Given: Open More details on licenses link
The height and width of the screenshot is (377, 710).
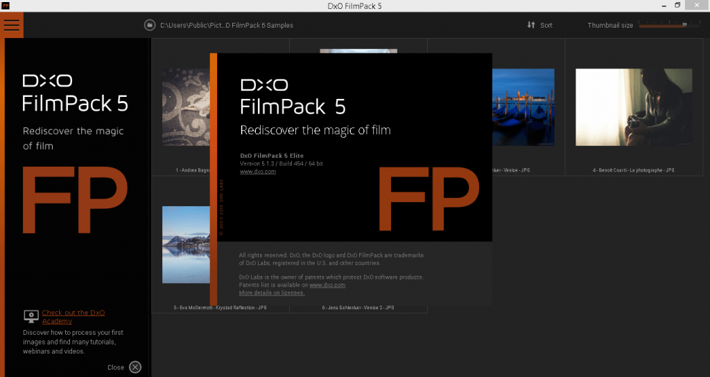Looking at the screenshot, I should point(272,293).
